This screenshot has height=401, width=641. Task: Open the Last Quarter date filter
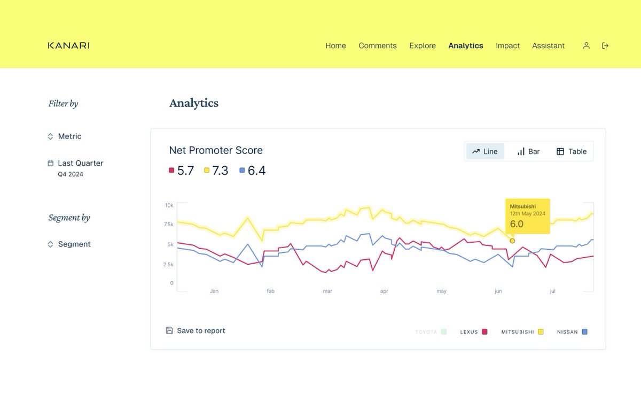75,168
